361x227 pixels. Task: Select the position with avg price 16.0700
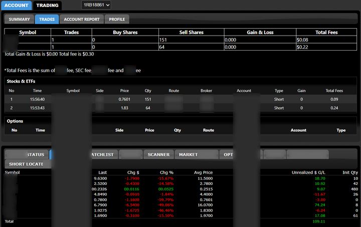point(180,205)
